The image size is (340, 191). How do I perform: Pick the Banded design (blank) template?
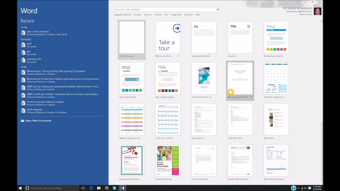point(276,40)
